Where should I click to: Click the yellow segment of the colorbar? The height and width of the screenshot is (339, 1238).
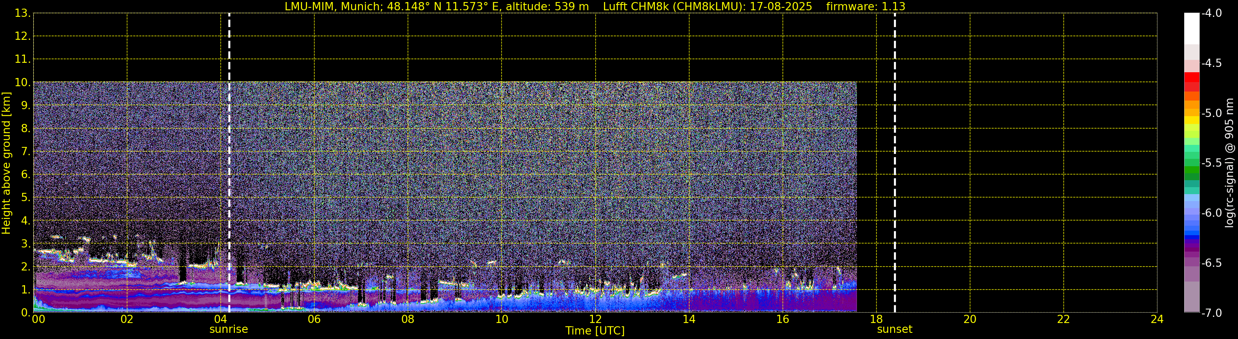[1192, 121]
